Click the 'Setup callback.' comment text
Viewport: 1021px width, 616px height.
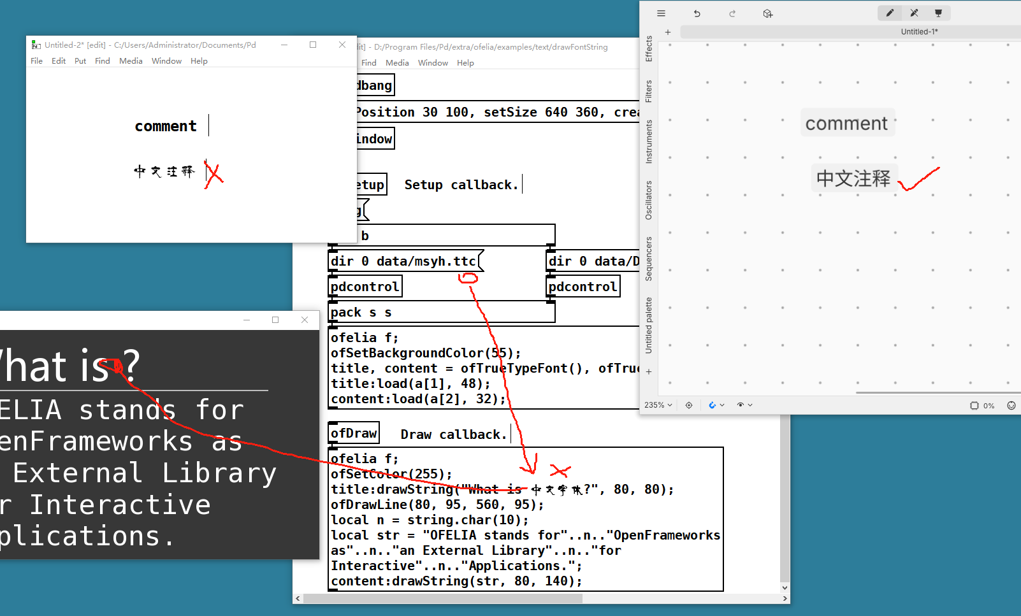[x=461, y=185]
